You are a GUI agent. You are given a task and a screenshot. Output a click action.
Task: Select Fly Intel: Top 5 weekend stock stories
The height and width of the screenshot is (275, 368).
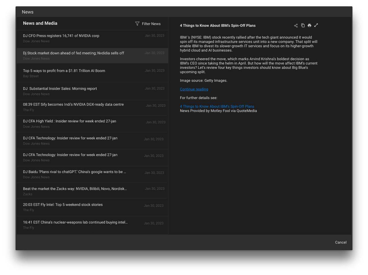pos(63,205)
